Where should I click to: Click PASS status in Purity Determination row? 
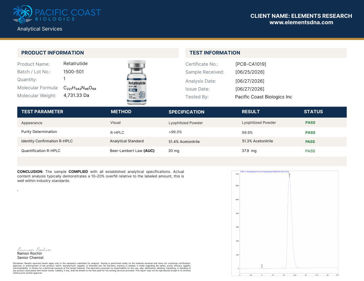pyautogui.click(x=310, y=133)
